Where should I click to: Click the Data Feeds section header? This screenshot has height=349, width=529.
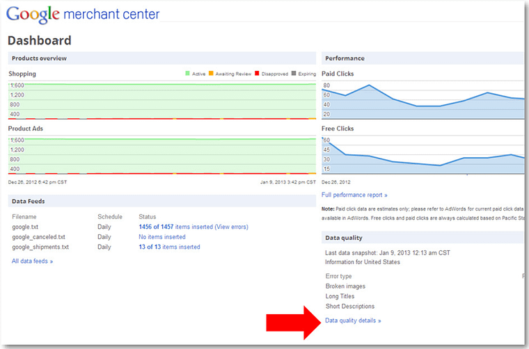[162, 201]
